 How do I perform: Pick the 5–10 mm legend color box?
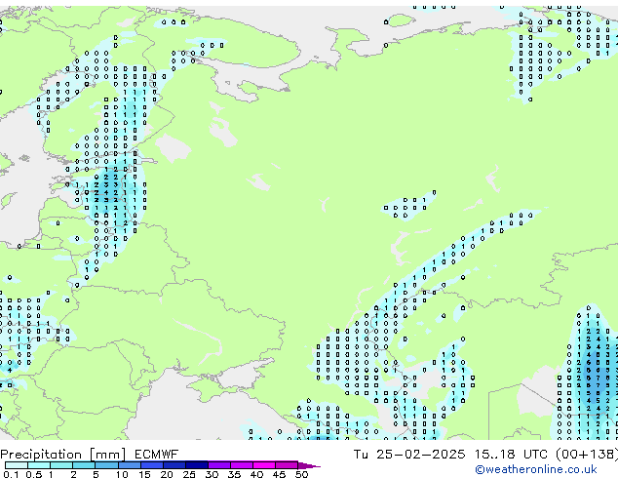point(106,465)
